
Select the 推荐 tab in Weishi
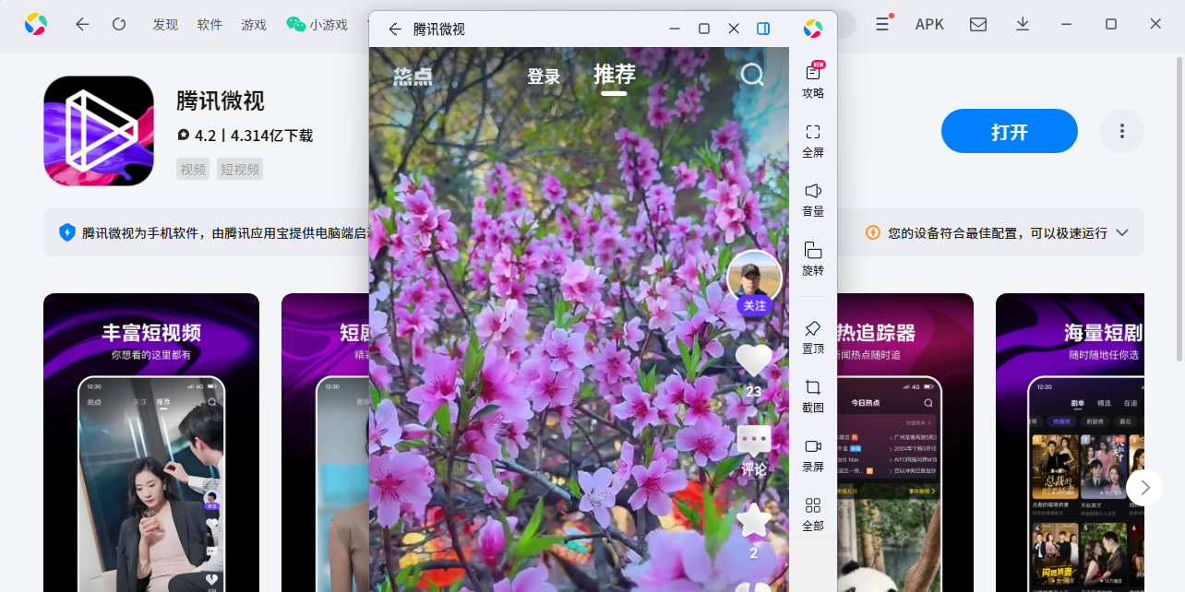coord(614,76)
